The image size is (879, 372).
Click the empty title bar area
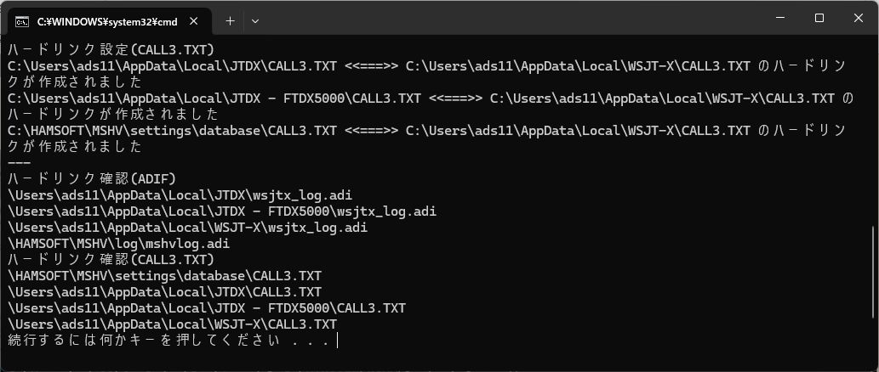(511, 19)
